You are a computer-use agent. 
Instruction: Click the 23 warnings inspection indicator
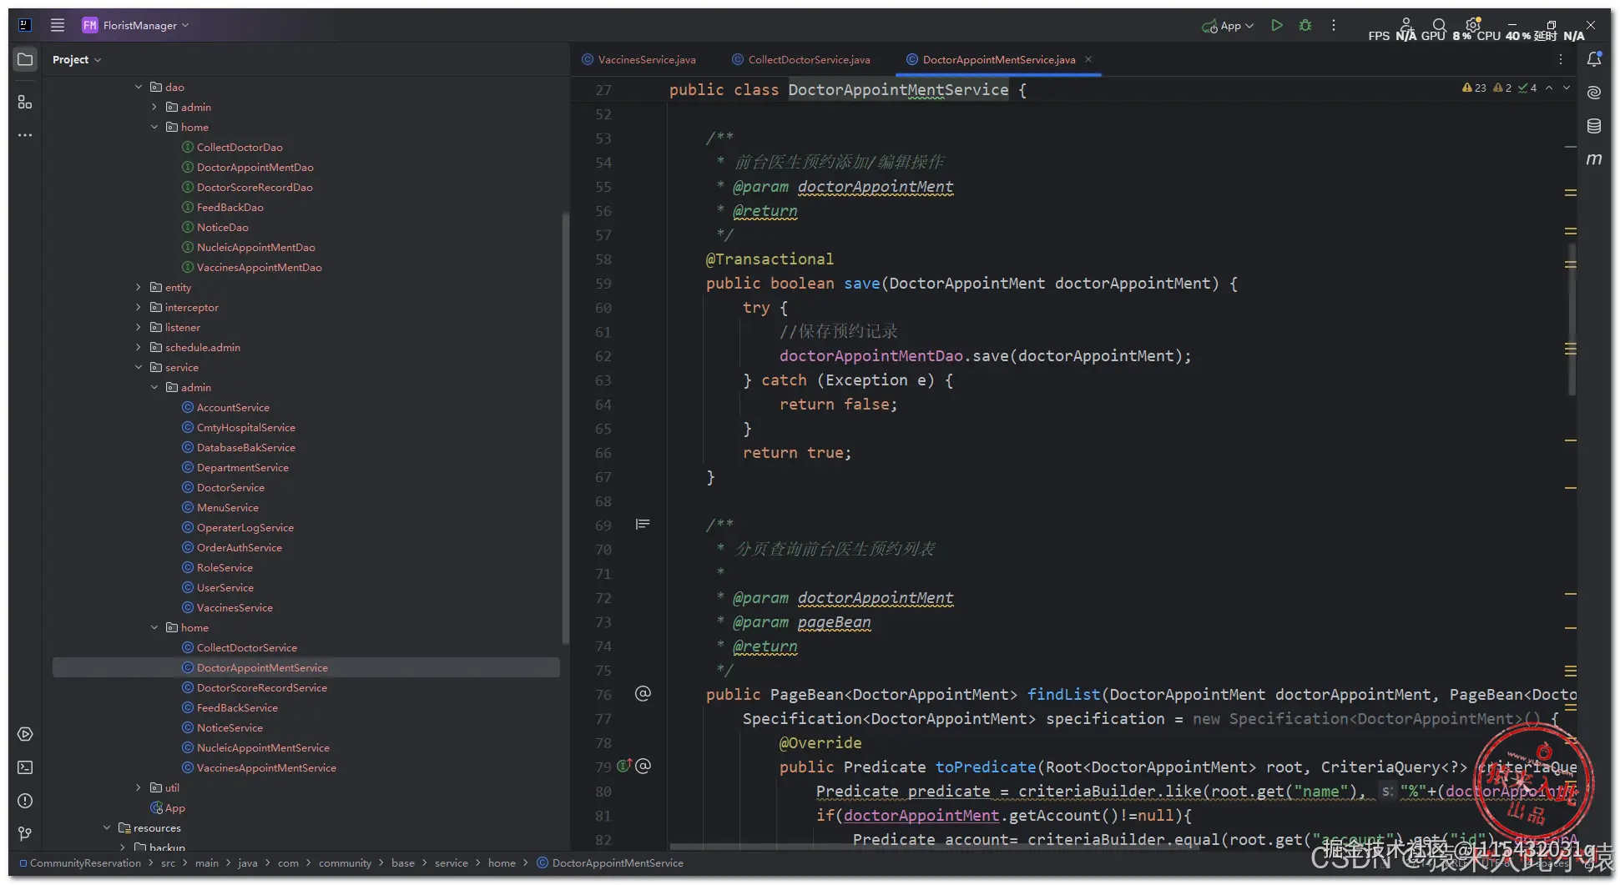[x=1474, y=88]
